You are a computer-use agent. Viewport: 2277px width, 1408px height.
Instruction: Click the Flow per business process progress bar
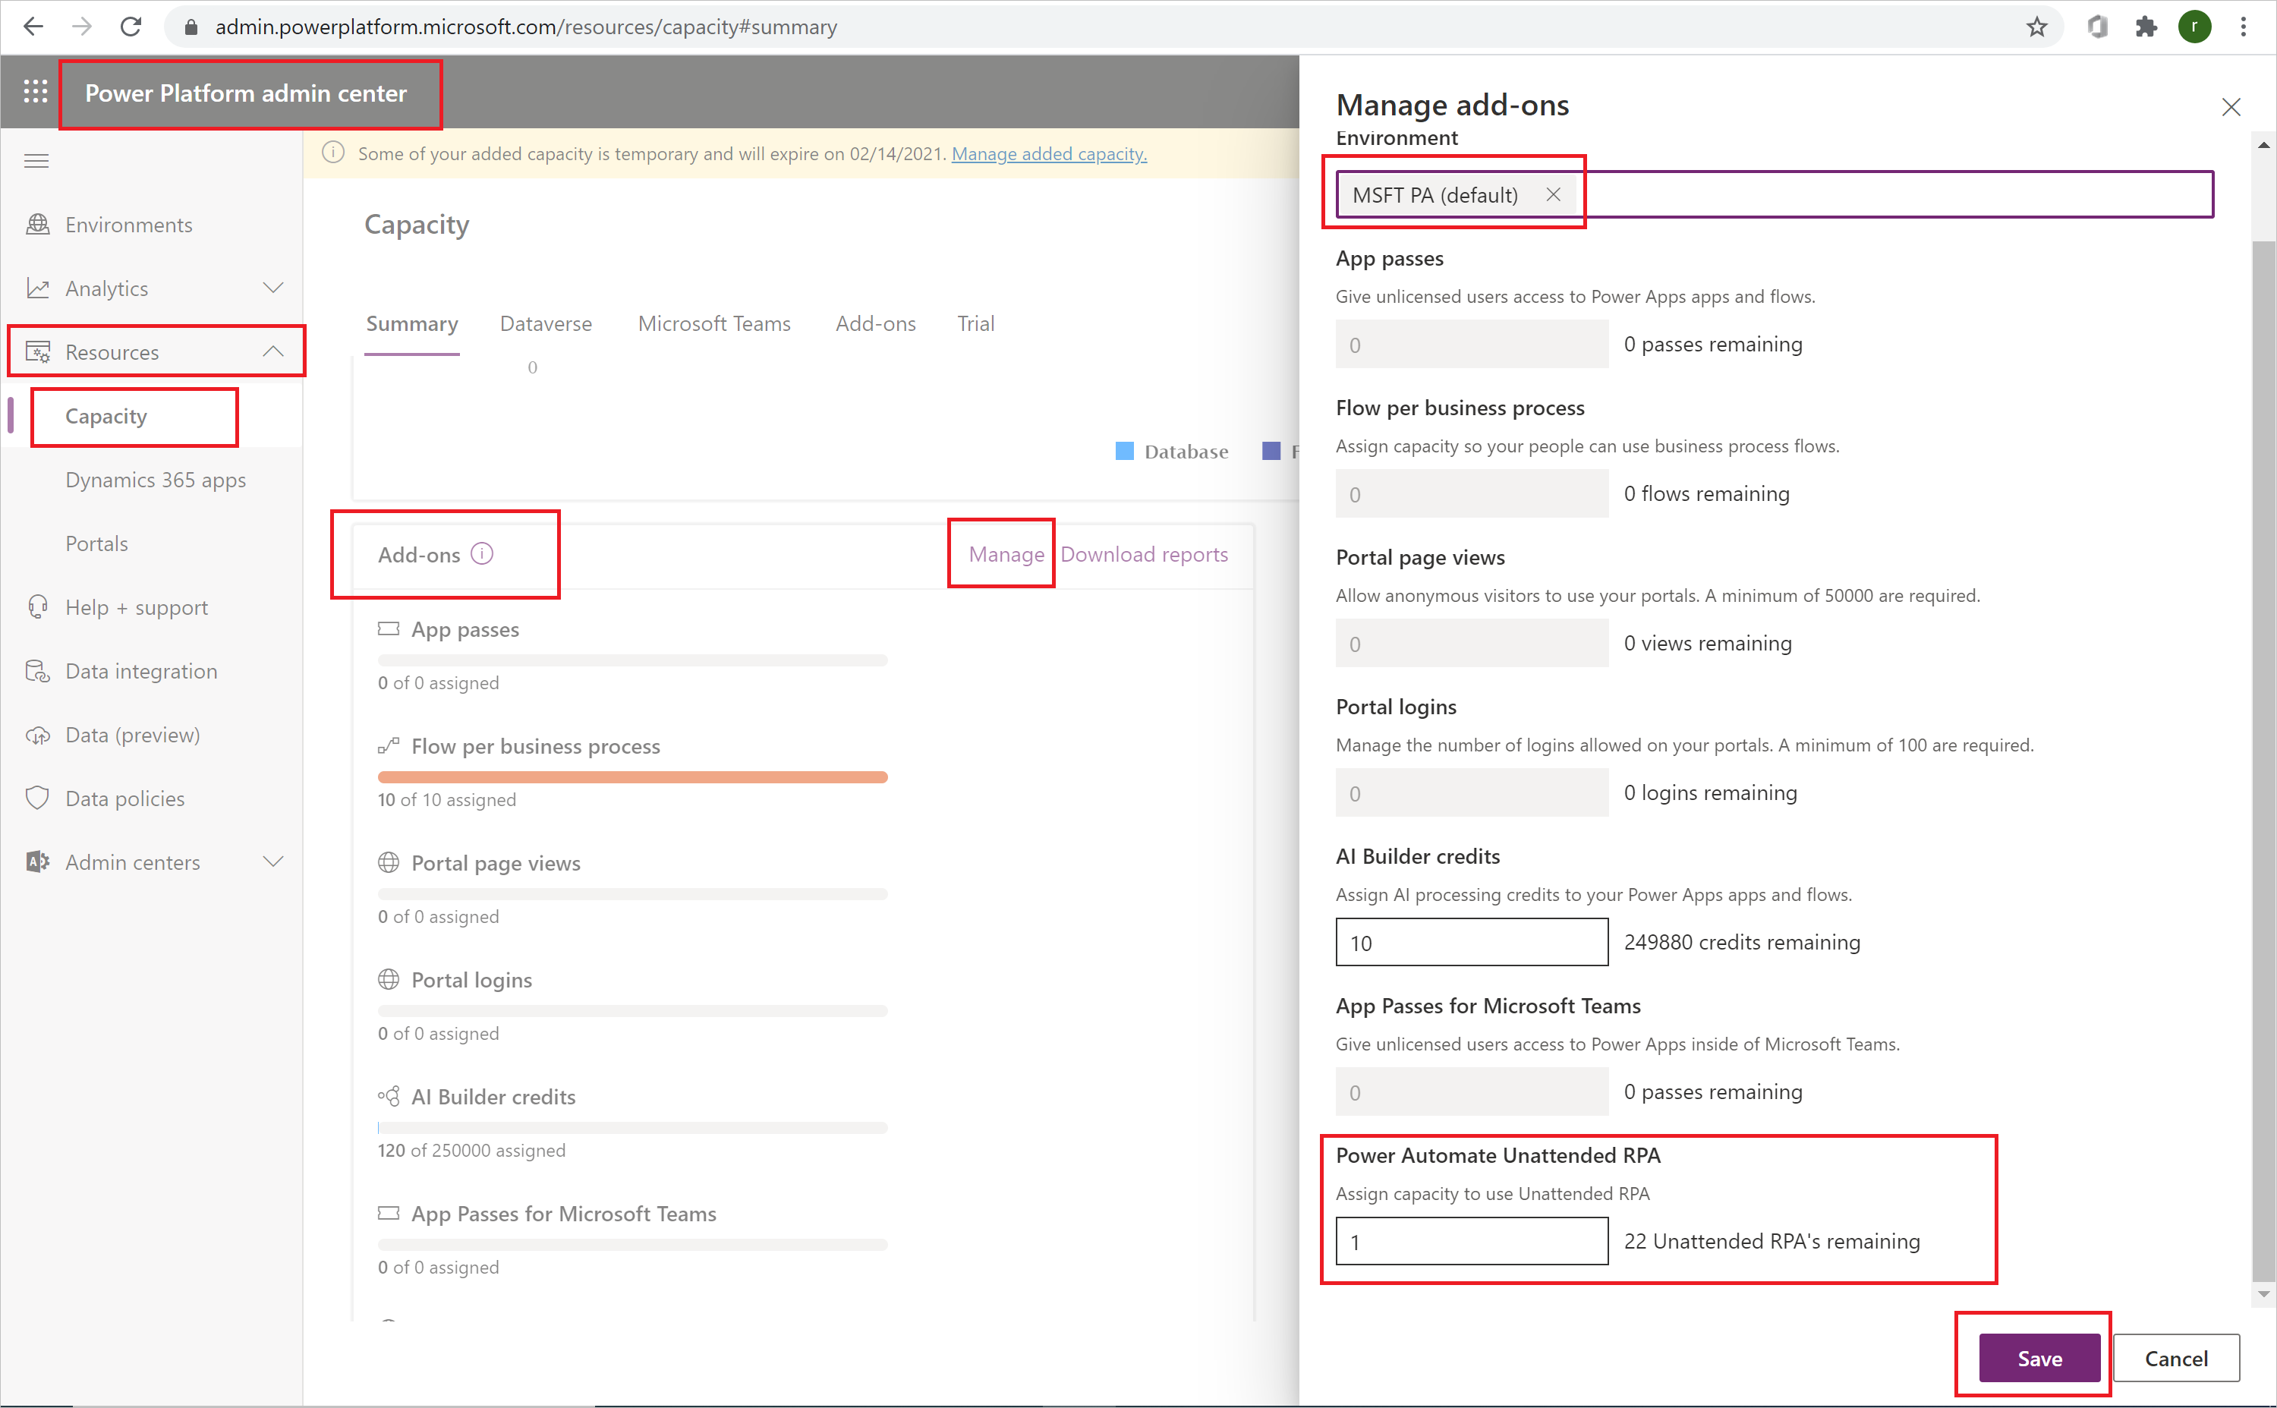(633, 774)
